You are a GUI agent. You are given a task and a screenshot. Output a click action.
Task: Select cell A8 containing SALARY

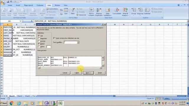(8, 47)
